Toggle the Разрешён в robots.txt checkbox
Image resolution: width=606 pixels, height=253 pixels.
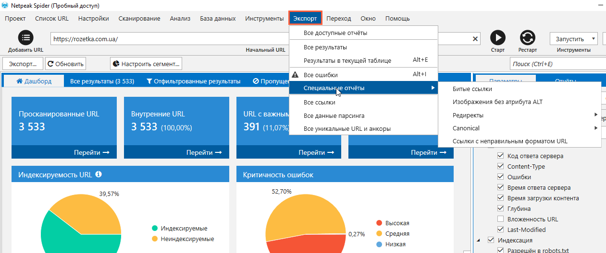501,251
